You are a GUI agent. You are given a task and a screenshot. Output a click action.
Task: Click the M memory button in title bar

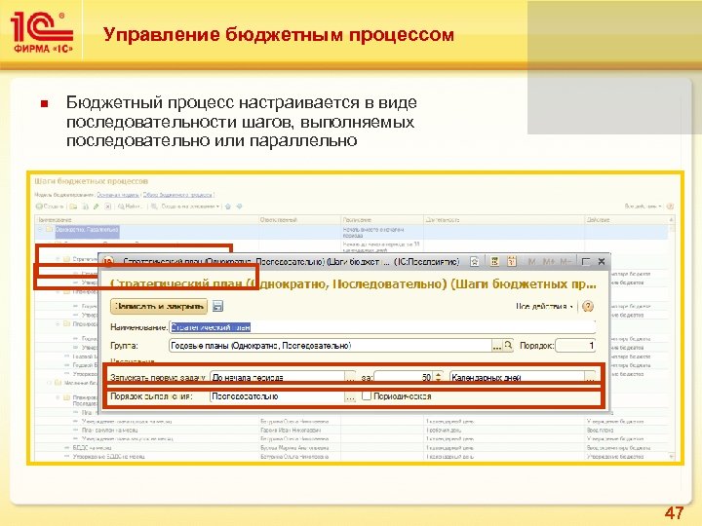coord(531,262)
